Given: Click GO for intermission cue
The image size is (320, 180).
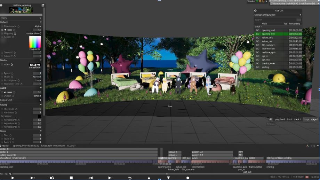Looking at the screenshot, I should point(257,49).
